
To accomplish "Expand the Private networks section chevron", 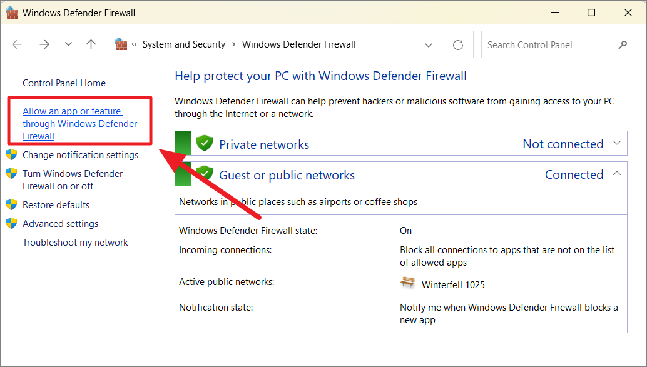I will click(617, 143).
